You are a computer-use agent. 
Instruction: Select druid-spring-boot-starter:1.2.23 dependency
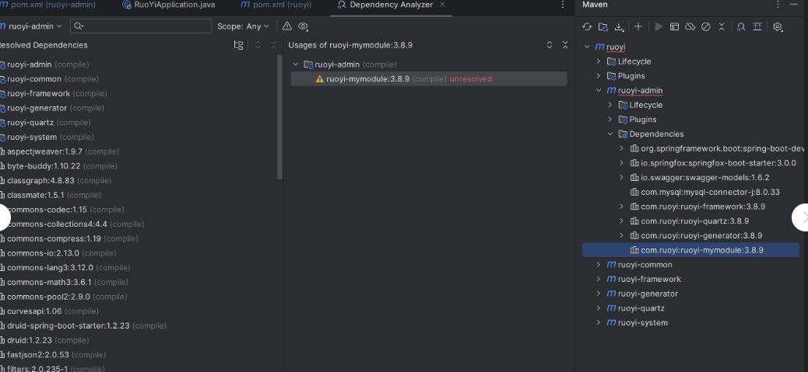[x=83, y=325]
